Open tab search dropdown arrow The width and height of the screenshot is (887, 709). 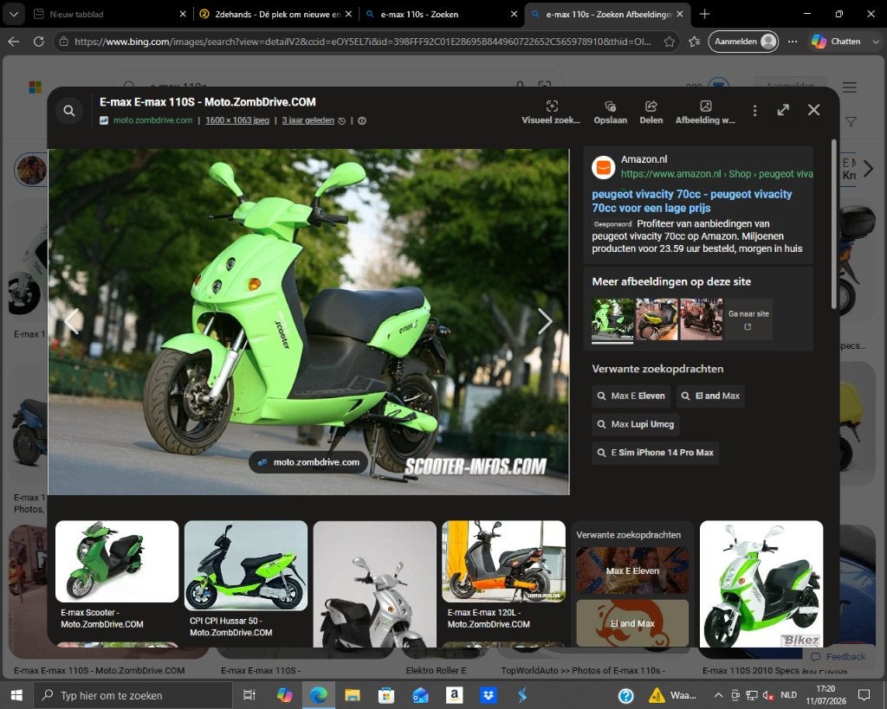coord(14,14)
